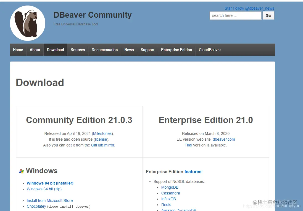Download Windows 64 bit installer
Image resolution: width=303 pixels, height=211 pixels.
[x=50, y=183]
